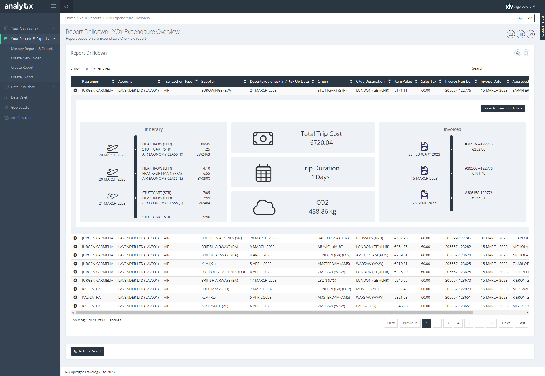545x376 pixels.
Task: Click View Transaction Details button
Action: (503, 108)
